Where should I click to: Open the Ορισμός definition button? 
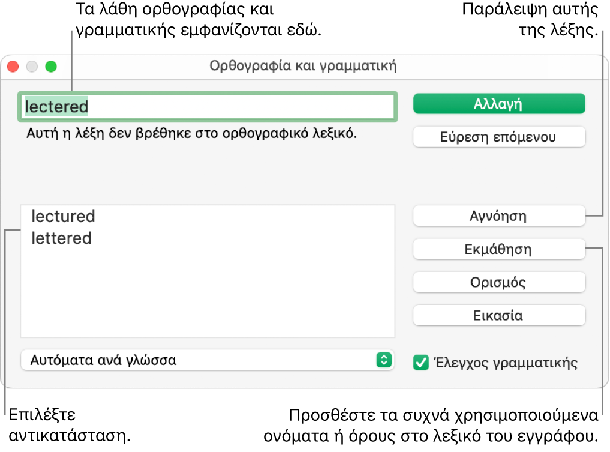(x=499, y=282)
